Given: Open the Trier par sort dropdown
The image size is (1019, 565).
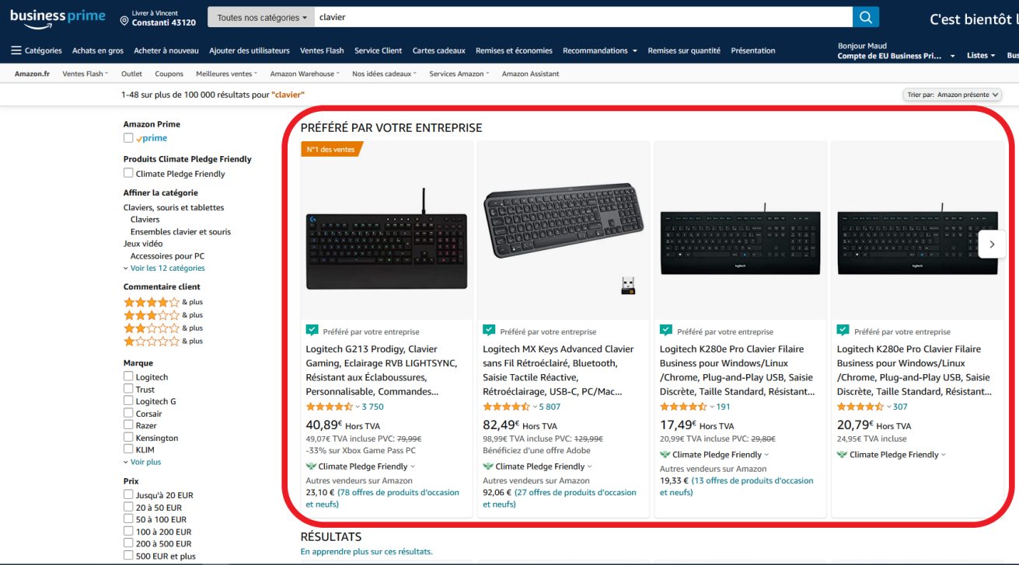Looking at the screenshot, I should [952, 95].
